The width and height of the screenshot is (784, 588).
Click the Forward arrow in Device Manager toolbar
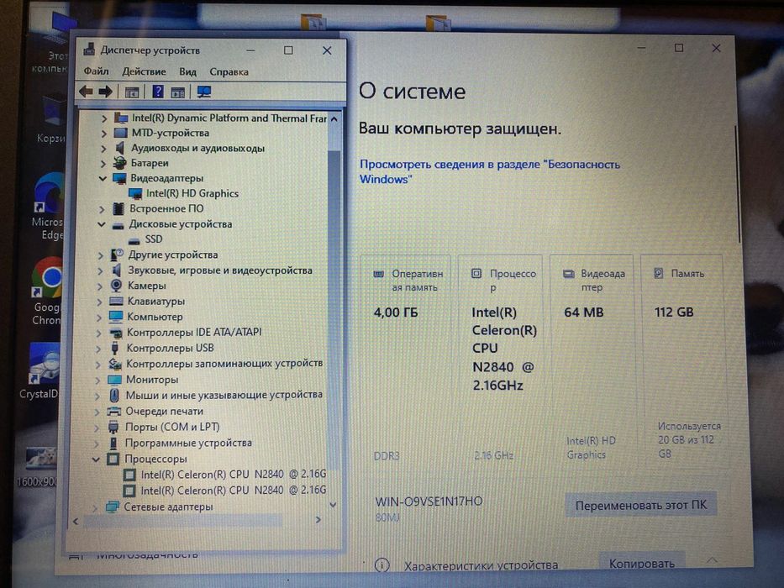tap(106, 91)
